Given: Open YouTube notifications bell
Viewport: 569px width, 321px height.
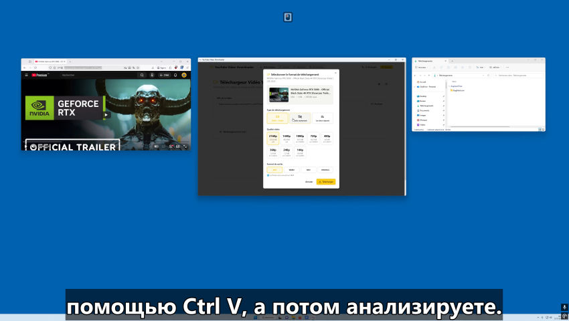Looking at the screenshot, I should tap(175, 75).
